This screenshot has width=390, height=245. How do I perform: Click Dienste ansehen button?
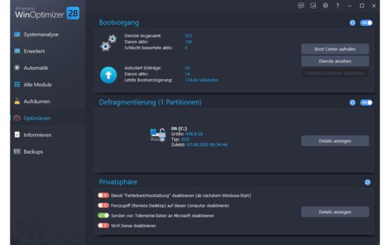(x=335, y=61)
